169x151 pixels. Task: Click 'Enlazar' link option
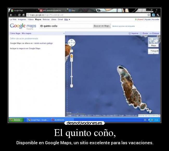click(x=154, y=33)
